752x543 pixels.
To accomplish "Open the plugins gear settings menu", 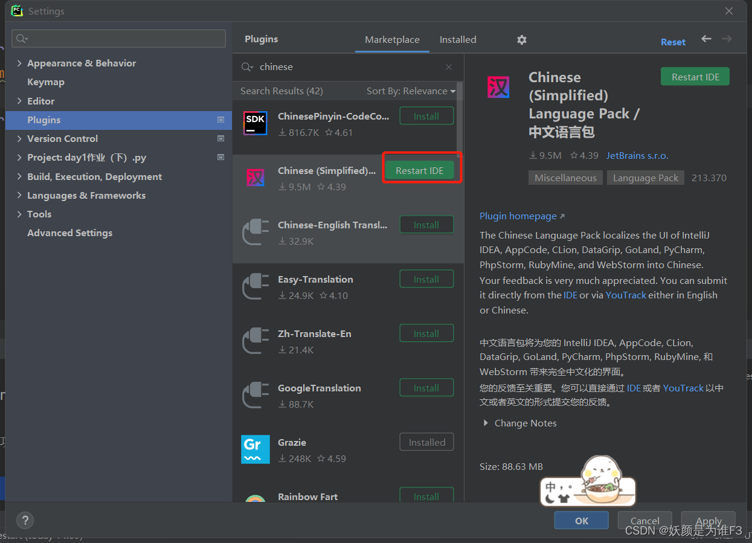I will (522, 39).
